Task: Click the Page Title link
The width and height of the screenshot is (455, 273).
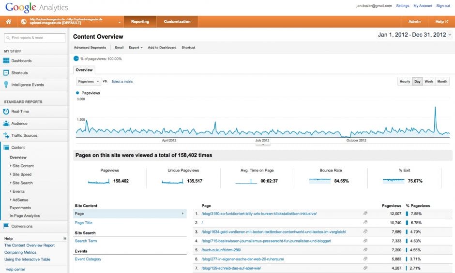Action: [x=83, y=223]
